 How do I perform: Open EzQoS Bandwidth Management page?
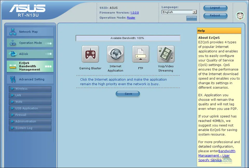coord(30,66)
